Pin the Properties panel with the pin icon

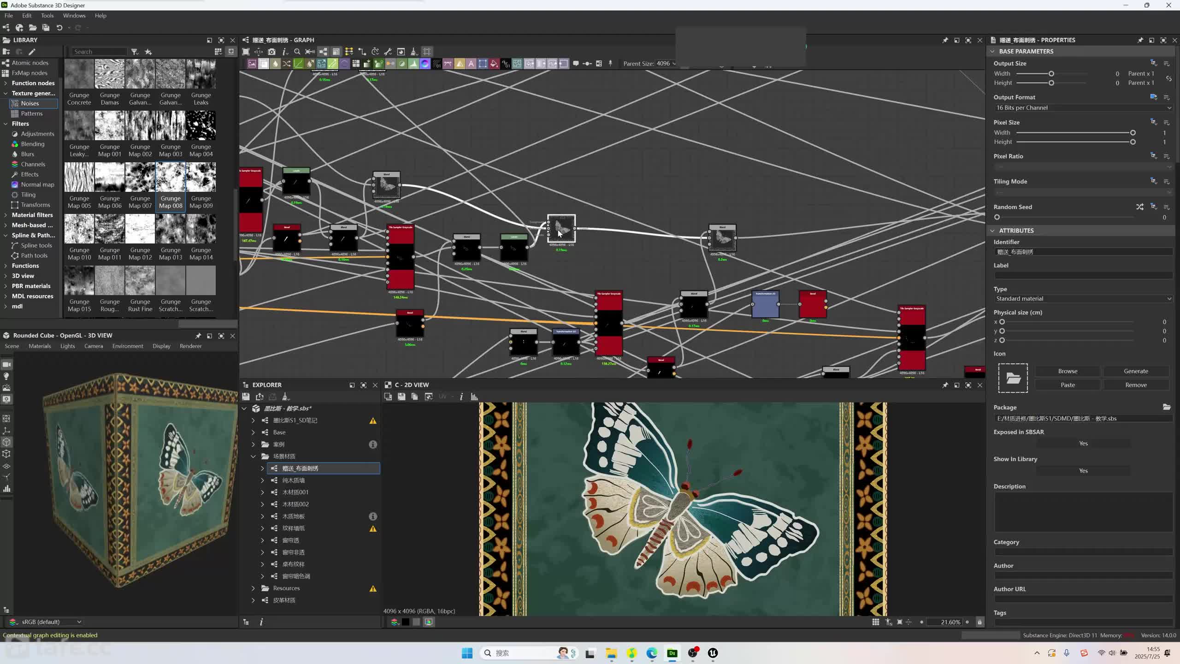1140,40
